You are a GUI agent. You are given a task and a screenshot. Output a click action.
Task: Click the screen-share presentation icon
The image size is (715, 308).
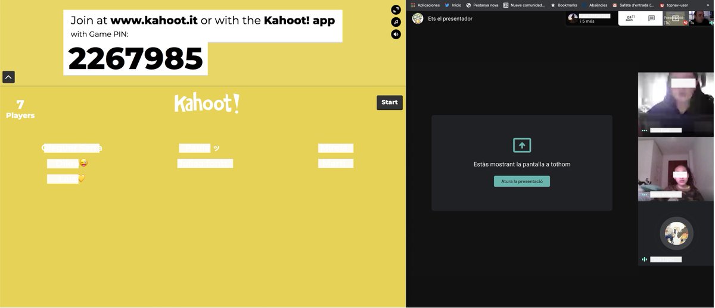point(522,145)
